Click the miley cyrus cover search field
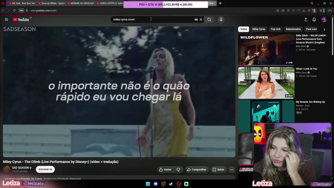Viewport: 334px width, 188px height. point(153,20)
